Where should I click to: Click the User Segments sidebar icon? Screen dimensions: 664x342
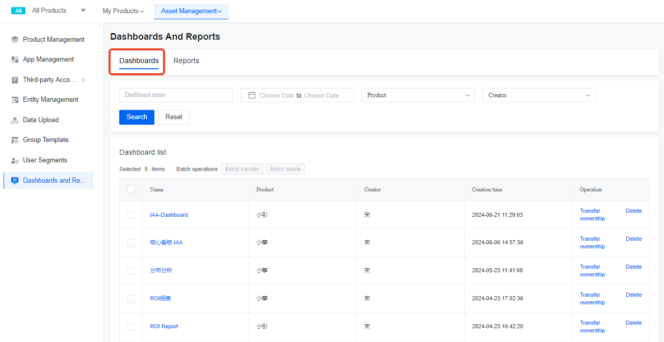tap(15, 160)
